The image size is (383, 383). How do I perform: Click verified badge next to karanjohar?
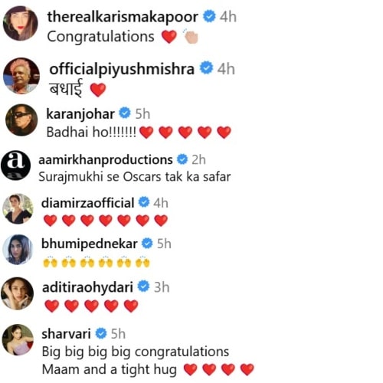coord(125,113)
